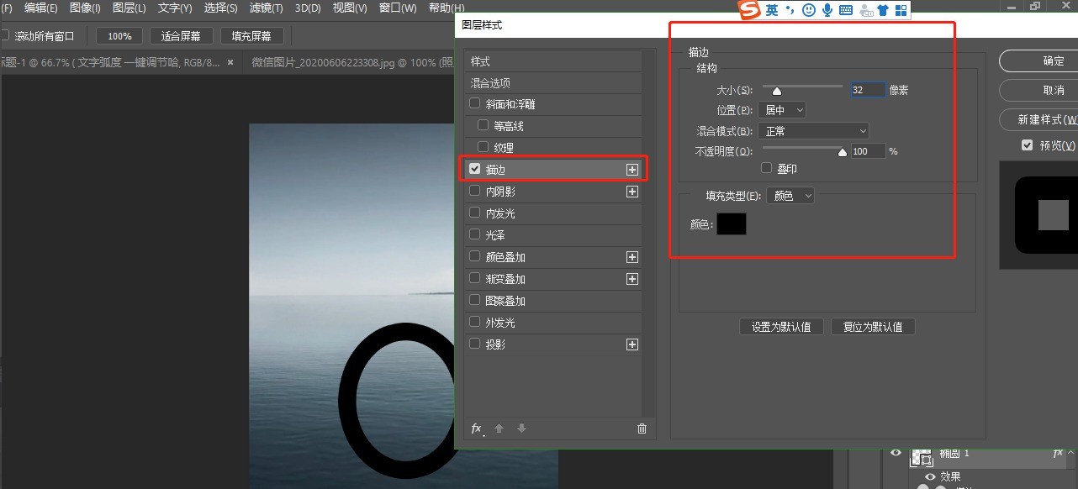Click the move effect down arrow
This screenshot has width=1078, height=489.
coord(521,429)
